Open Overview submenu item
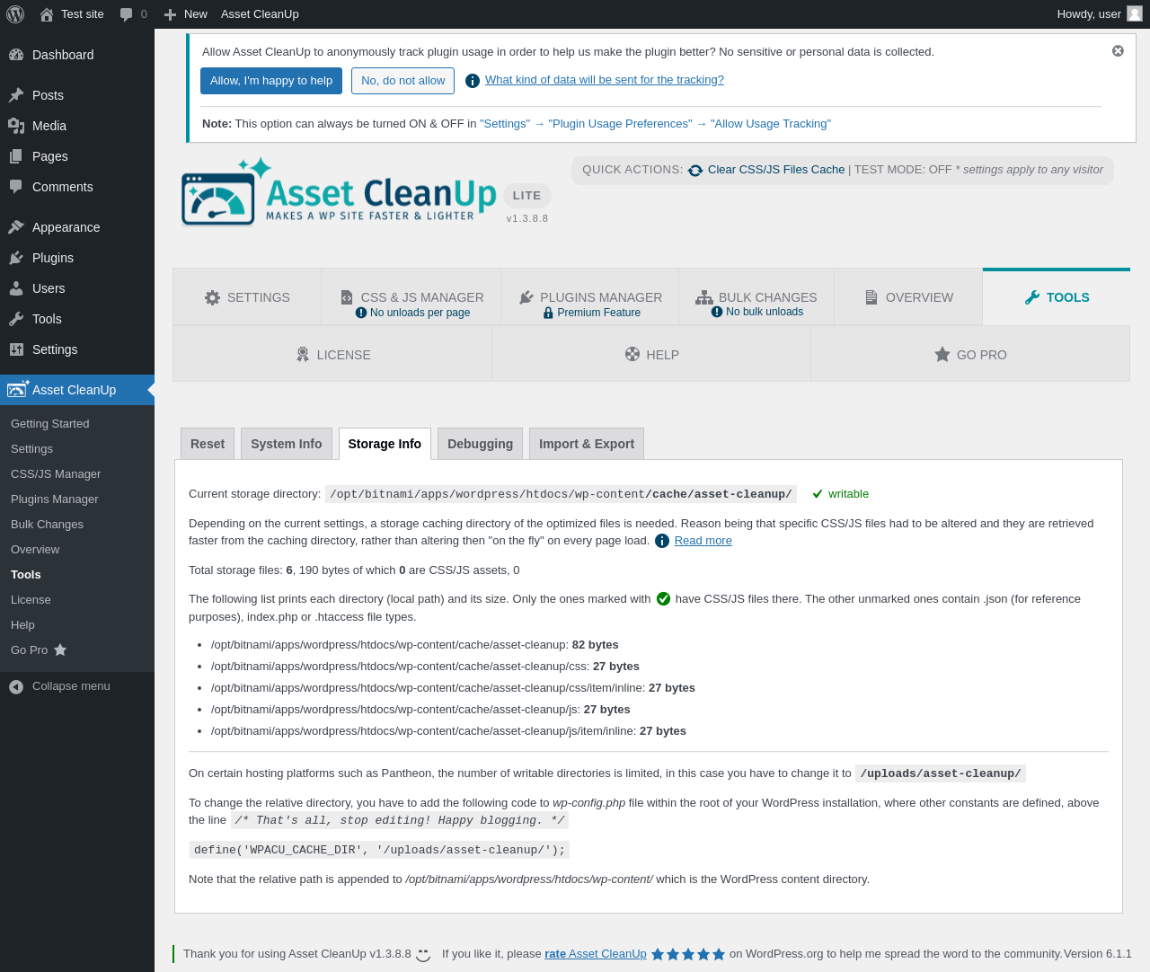The height and width of the screenshot is (972, 1150). [77, 550]
